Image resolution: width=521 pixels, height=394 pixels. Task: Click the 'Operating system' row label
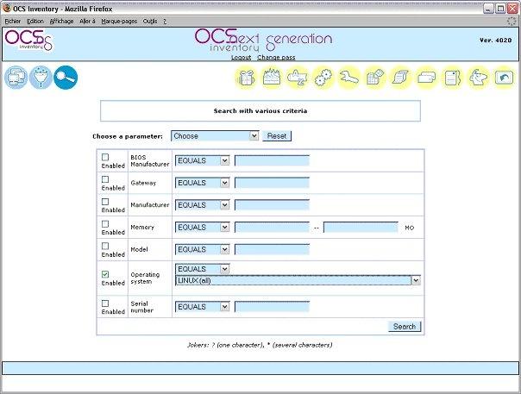pyautogui.click(x=145, y=278)
